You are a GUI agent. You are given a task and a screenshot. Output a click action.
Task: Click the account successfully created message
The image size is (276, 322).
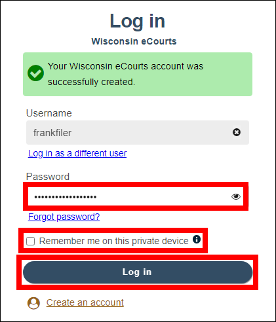click(126, 74)
